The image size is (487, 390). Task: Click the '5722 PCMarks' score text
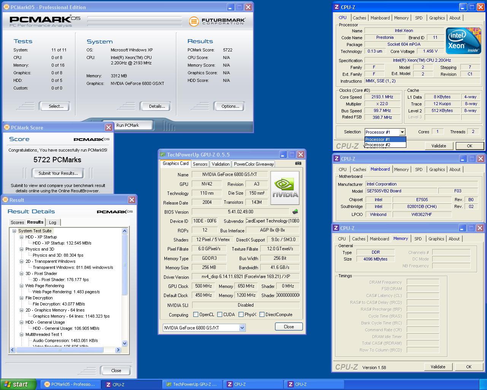click(x=57, y=160)
